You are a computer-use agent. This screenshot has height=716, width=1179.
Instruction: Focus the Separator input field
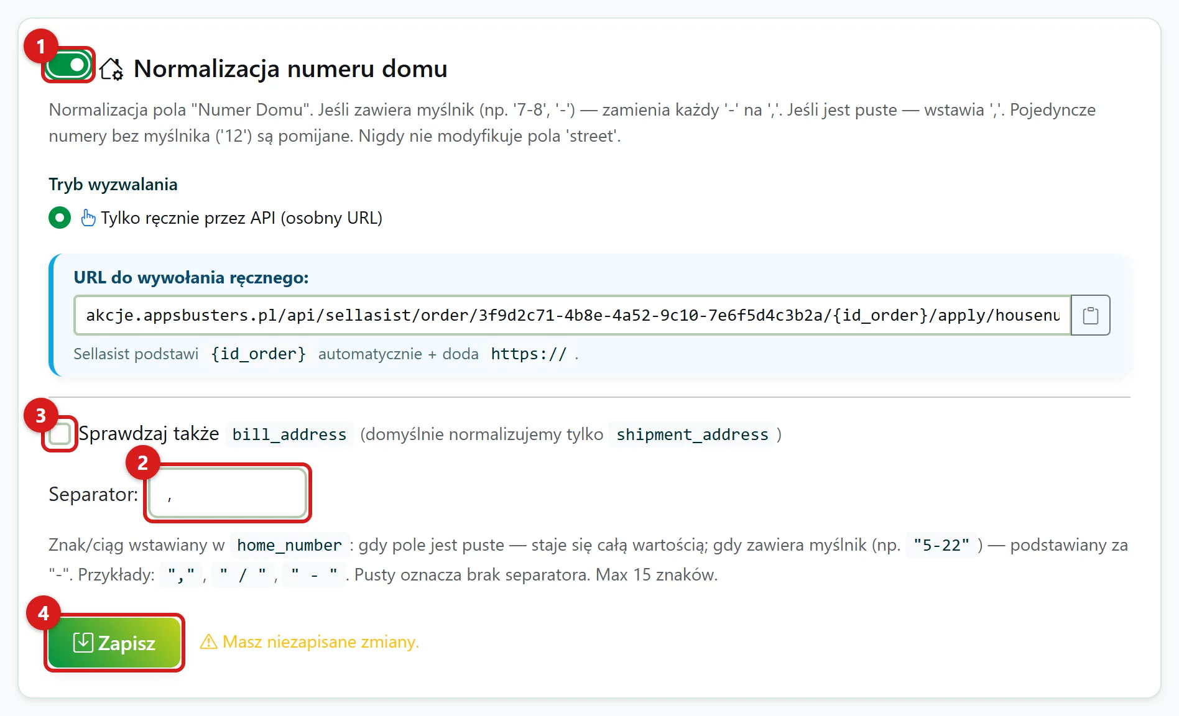coord(228,493)
